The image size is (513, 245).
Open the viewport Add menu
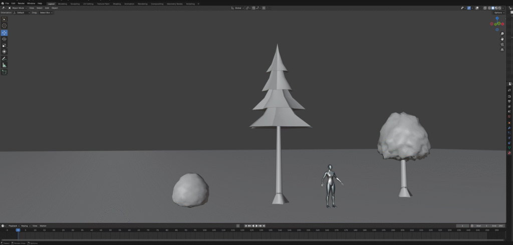(47, 8)
